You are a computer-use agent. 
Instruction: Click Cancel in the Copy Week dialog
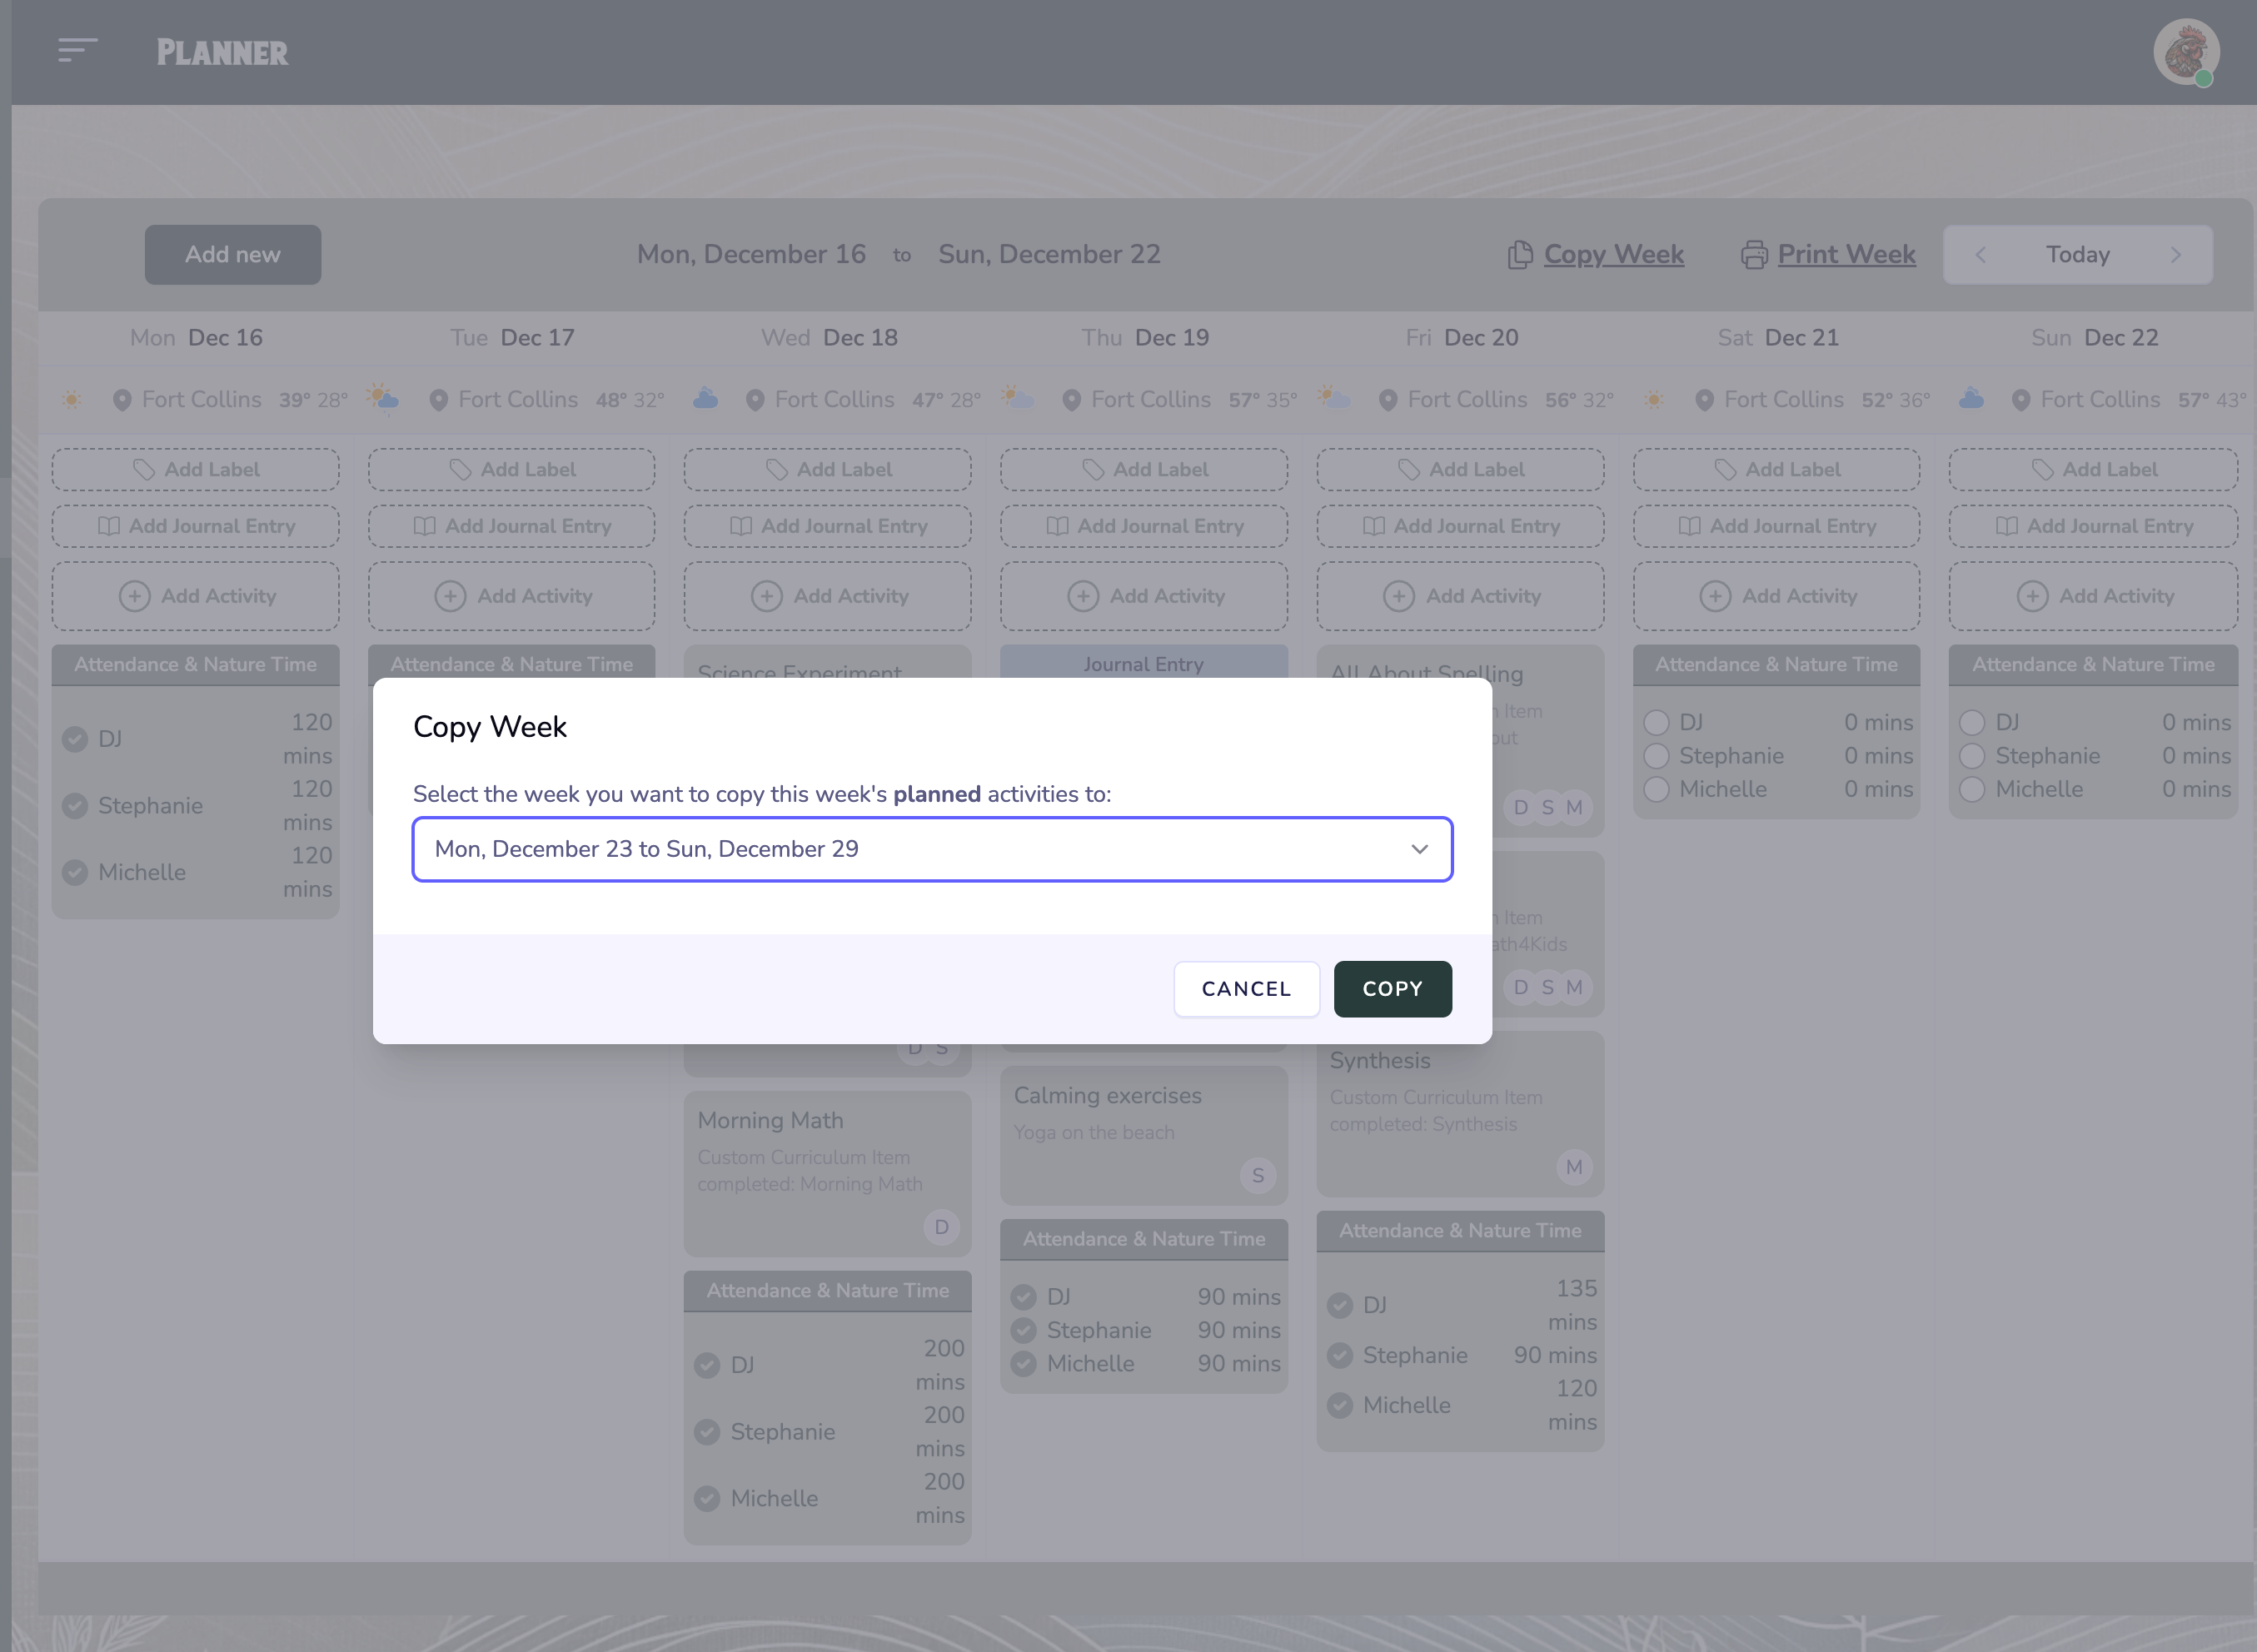[x=1246, y=989]
